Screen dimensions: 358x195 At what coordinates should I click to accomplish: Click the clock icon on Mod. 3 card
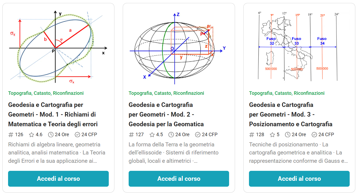(x=288, y=135)
